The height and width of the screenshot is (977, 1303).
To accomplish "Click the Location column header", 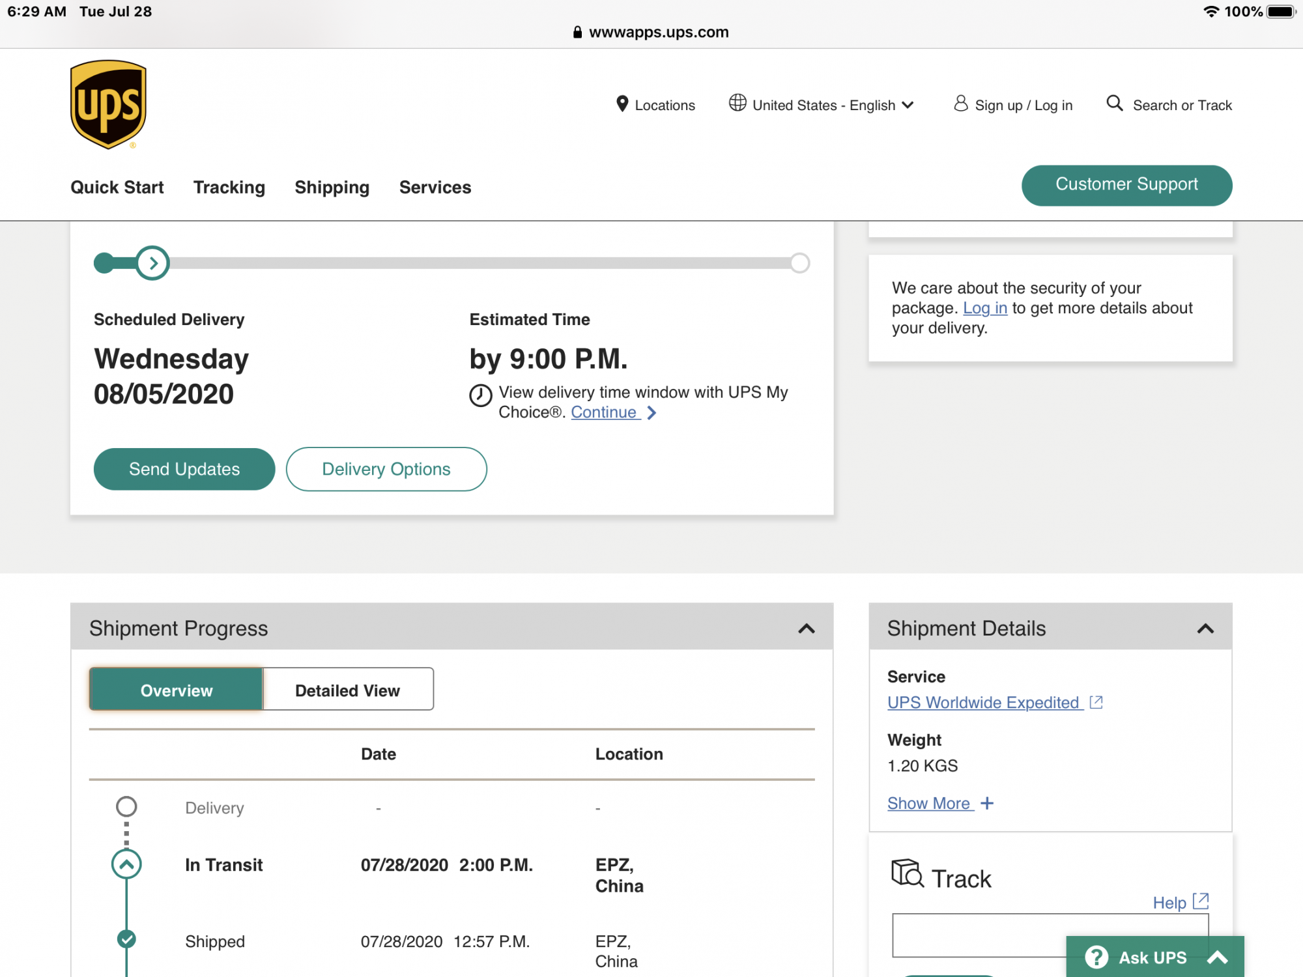I will point(629,754).
